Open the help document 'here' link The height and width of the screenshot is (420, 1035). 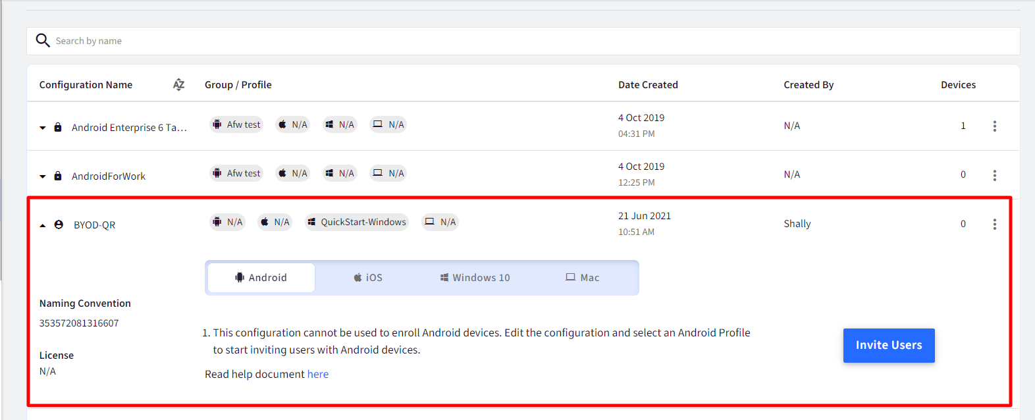pos(318,374)
